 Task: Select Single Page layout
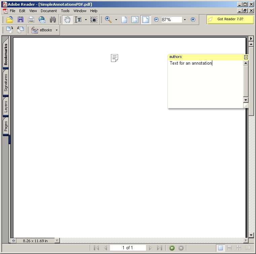pos(220,248)
